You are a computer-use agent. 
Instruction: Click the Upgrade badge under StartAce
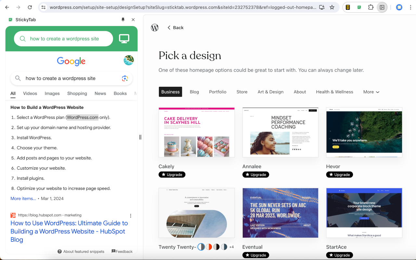click(x=340, y=255)
